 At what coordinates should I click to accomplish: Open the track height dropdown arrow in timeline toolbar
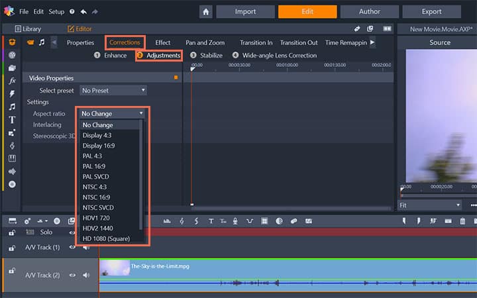46,221
